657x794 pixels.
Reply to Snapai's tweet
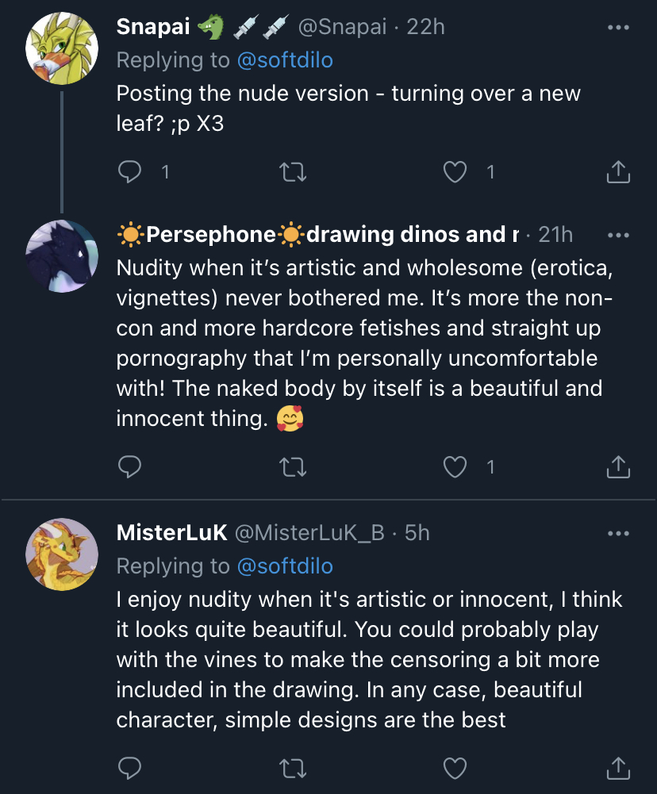(129, 171)
